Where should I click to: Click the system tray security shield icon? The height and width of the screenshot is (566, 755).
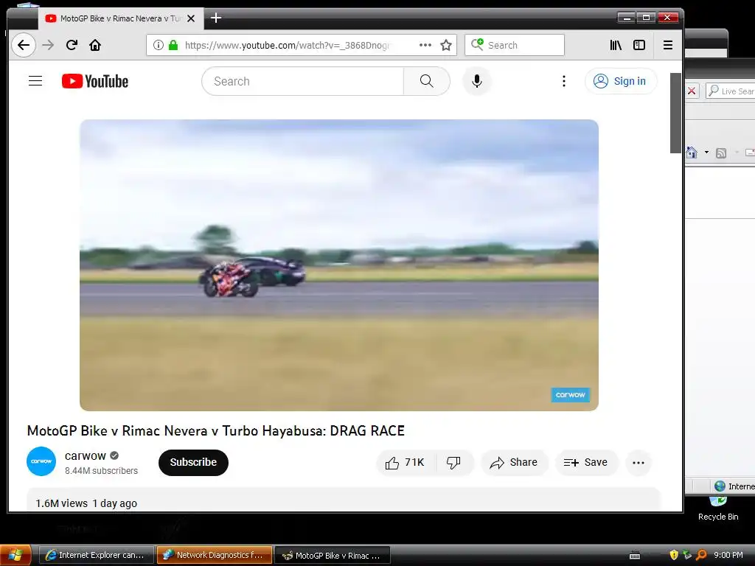674,555
